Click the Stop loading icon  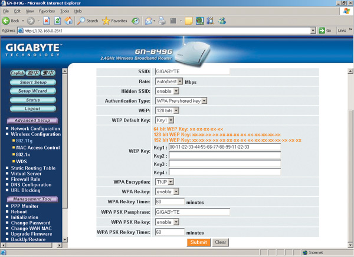(x=46, y=21)
